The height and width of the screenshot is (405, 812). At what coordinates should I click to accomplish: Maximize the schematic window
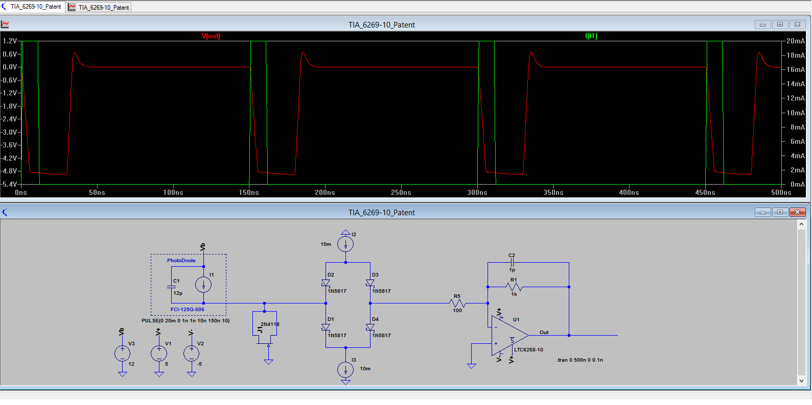pos(780,212)
